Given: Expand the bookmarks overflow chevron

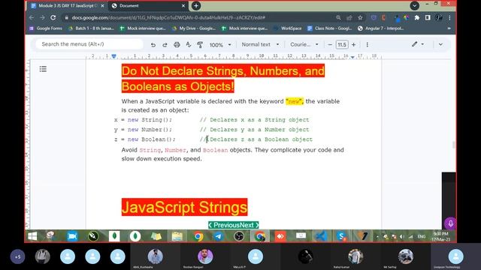Looking at the screenshot, I should pos(449,28).
